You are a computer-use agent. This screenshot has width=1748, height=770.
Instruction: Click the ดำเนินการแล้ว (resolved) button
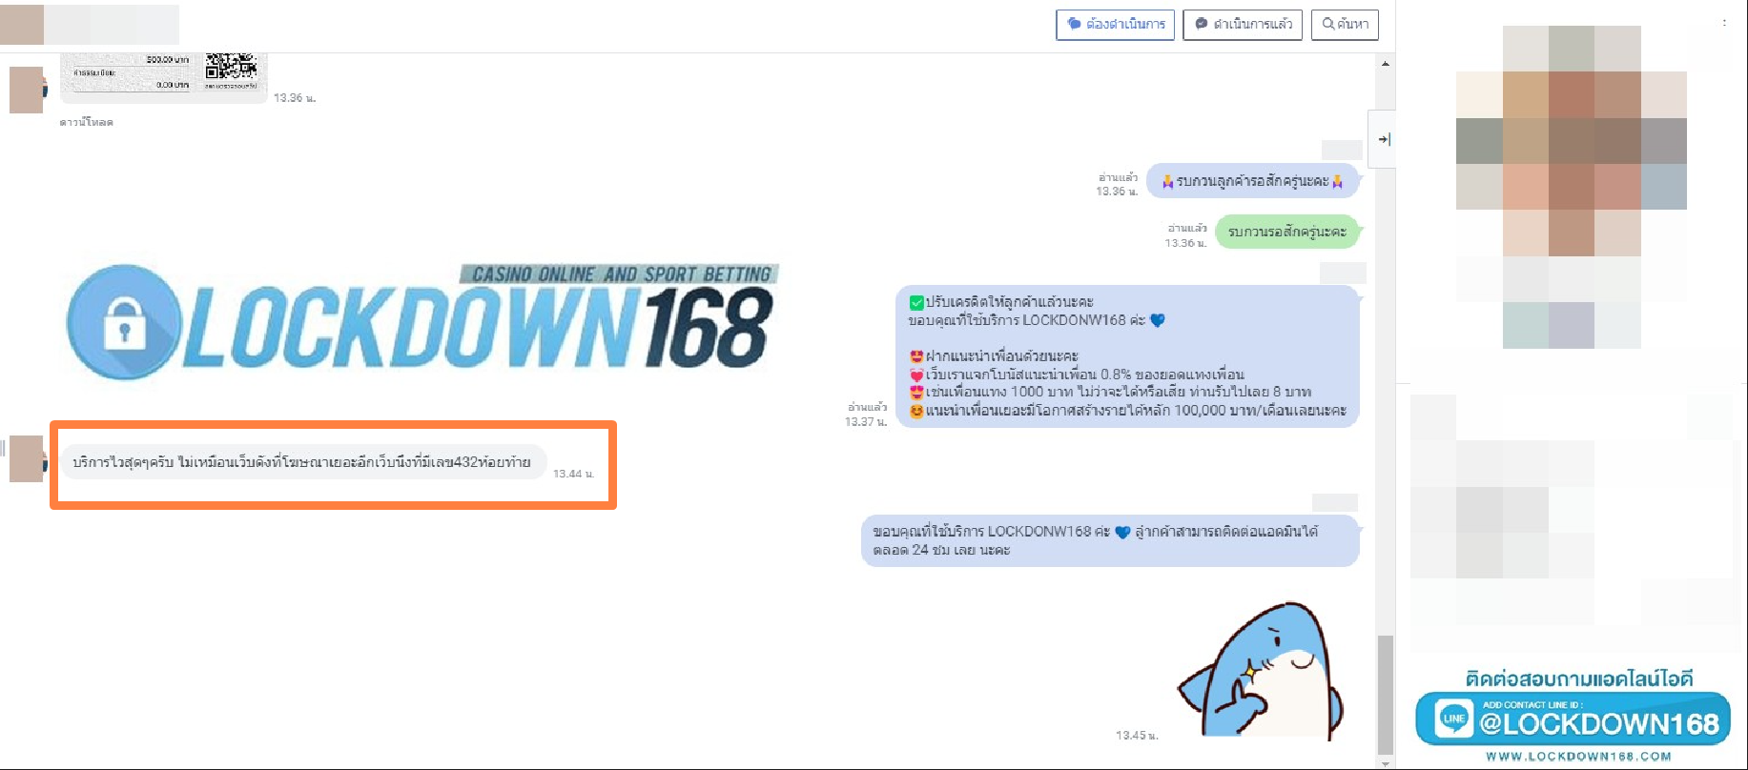(1242, 24)
